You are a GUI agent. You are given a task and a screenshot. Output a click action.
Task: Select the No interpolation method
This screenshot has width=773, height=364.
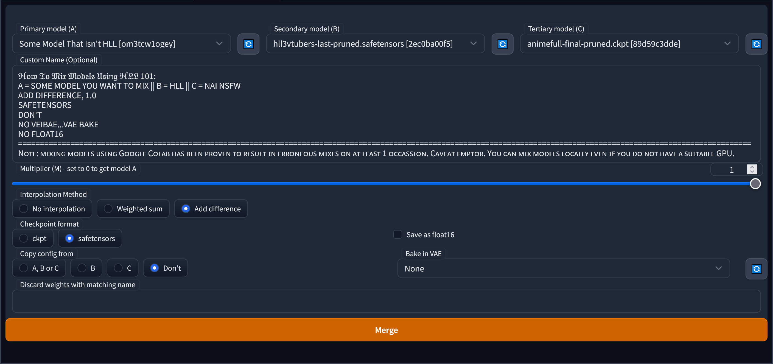point(24,209)
